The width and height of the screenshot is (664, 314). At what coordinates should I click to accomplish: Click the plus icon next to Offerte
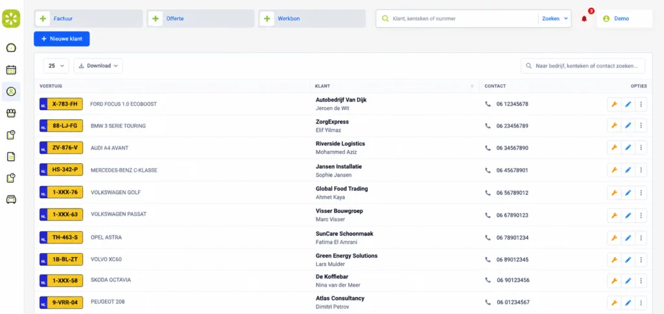coord(156,19)
